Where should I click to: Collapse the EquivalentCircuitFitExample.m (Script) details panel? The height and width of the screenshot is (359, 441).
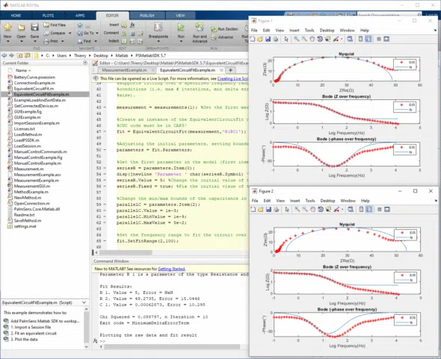[x=84, y=302]
